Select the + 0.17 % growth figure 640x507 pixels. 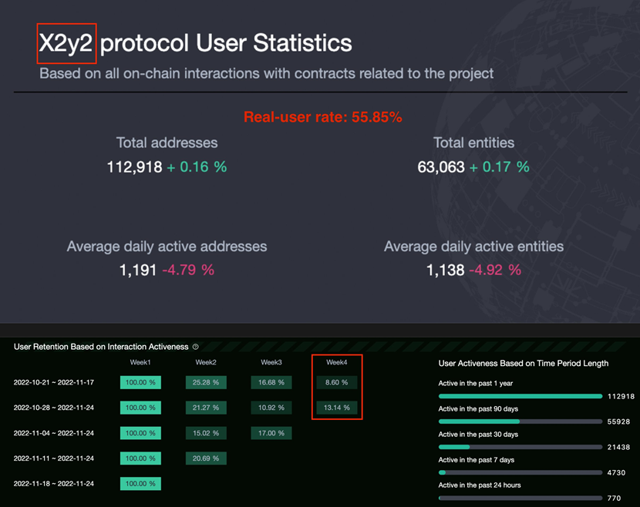[499, 167]
